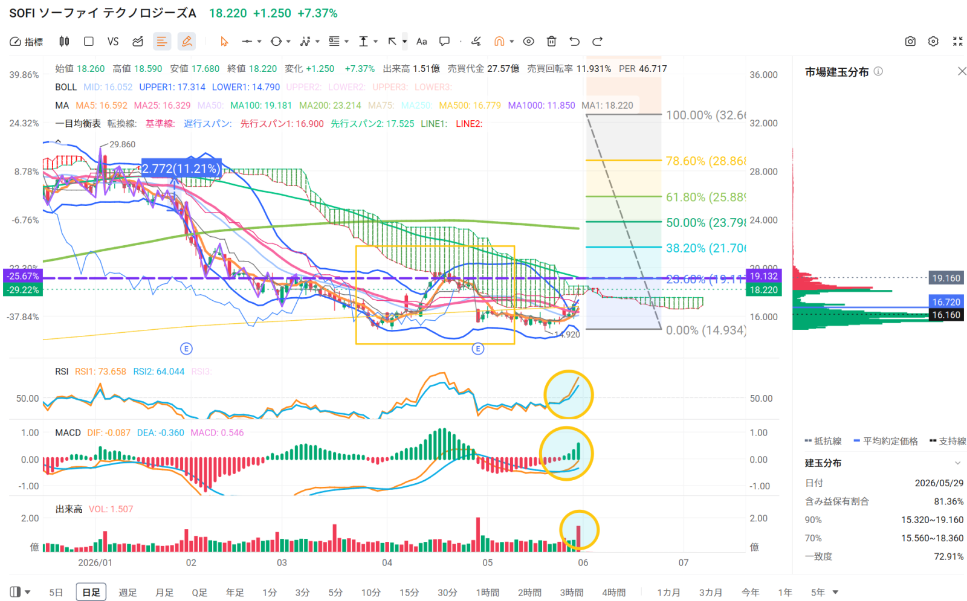Open the 指標 indicators panel
Screen dimensions: 967x601
click(27, 42)
